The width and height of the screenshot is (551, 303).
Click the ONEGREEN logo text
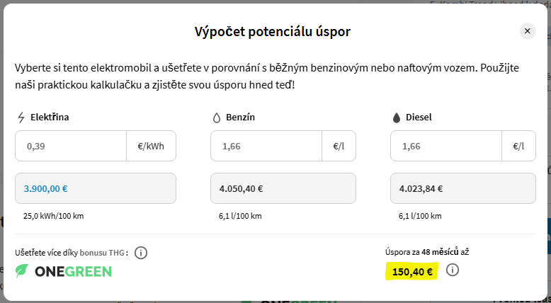coord(72,270)
